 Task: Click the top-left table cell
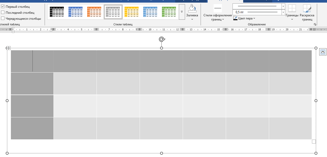32,61
